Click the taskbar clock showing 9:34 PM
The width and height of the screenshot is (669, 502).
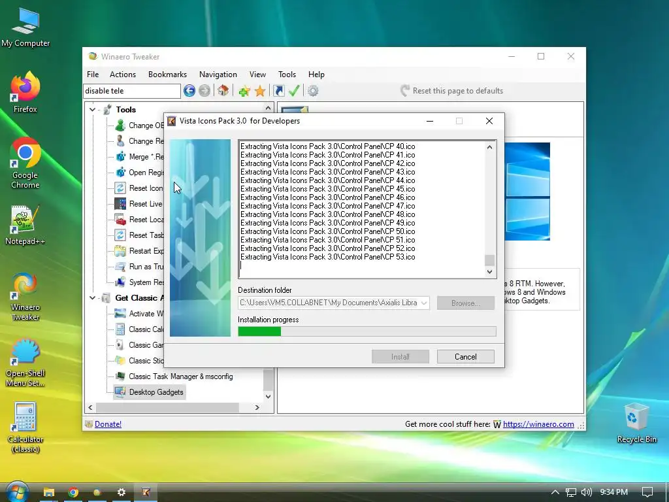coord(613,492)
